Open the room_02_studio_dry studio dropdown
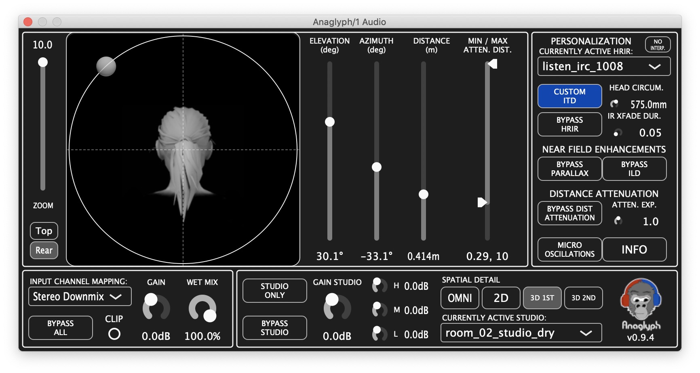Screen dimensions: 700x373 [521, 333]
